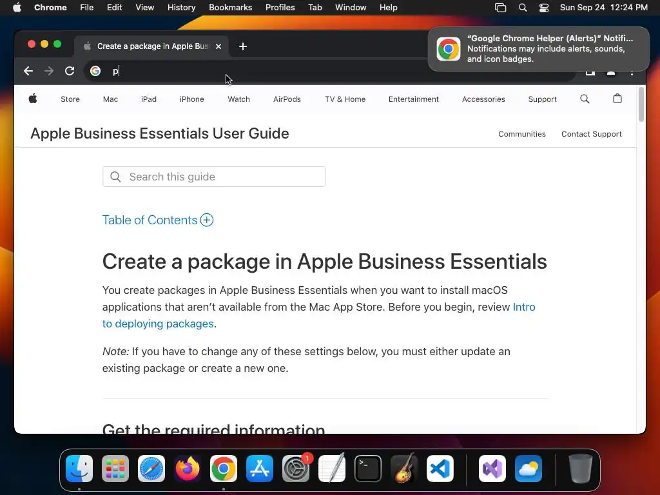Open the Tab menu
Image resolution: width=660 pixels, height=495 pixels.
click(x=315, y=7)
